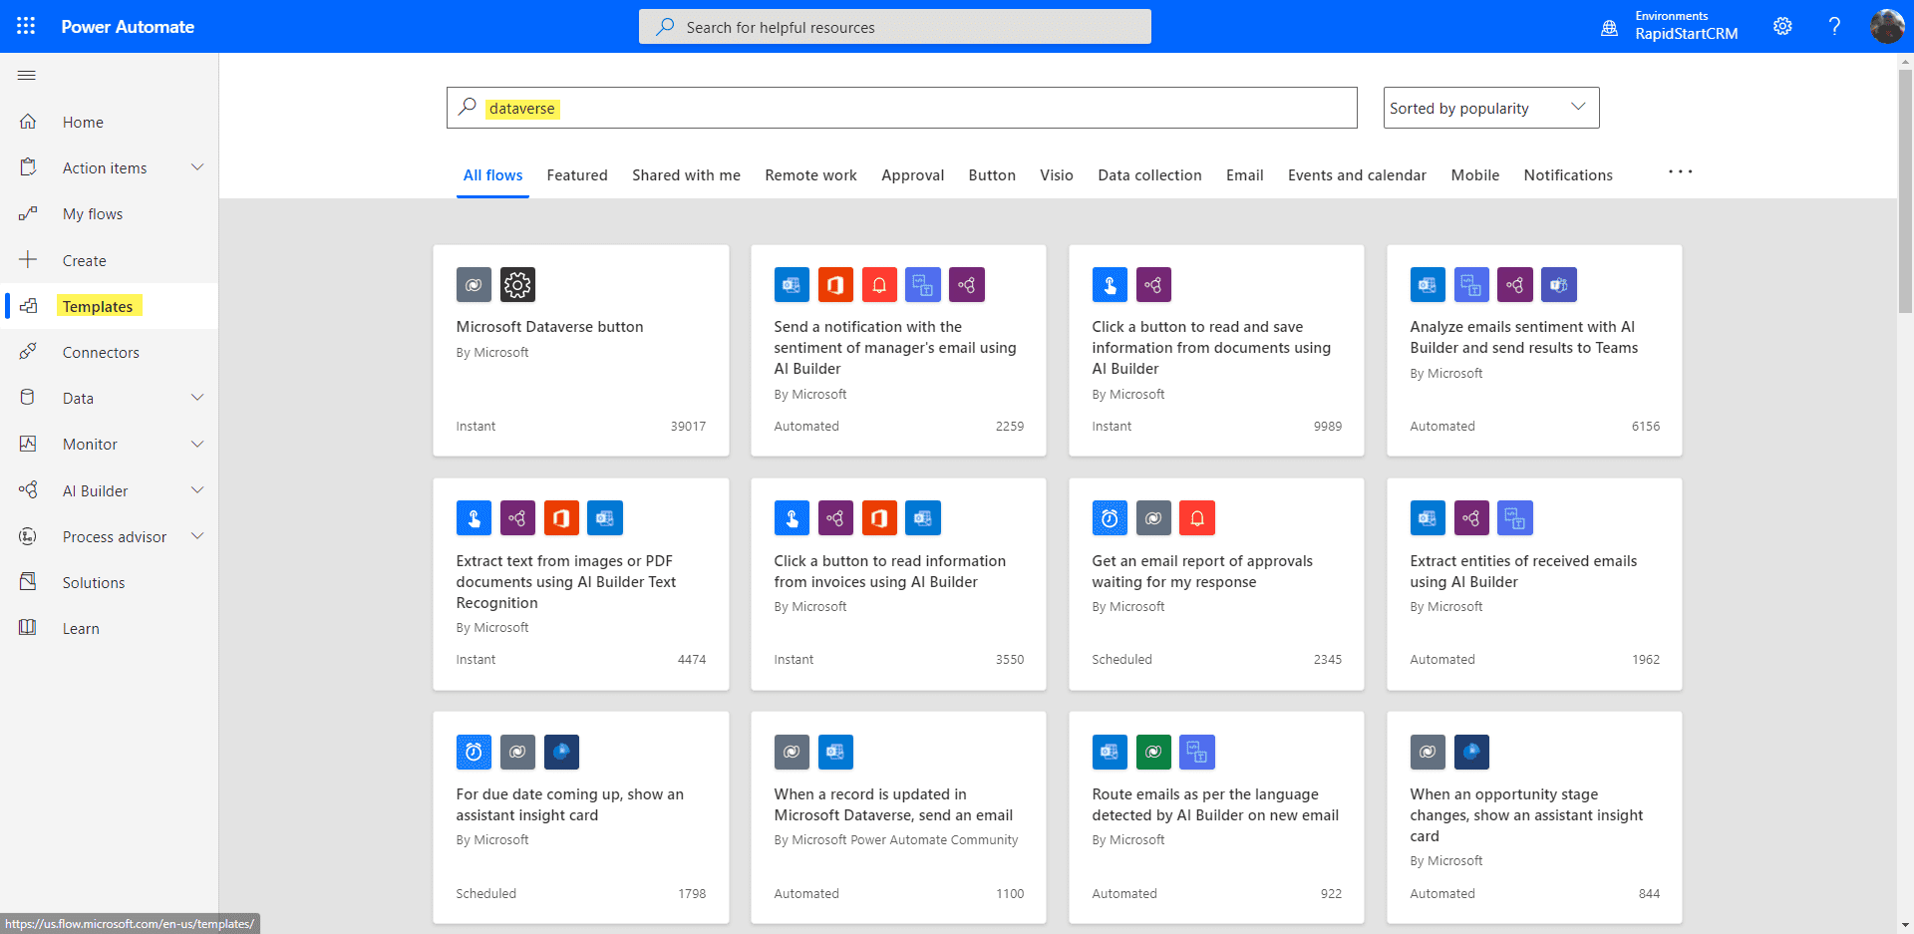Screen dimensions: 1914x934
Task: Click the dataverse template search field
Action: 897,108
